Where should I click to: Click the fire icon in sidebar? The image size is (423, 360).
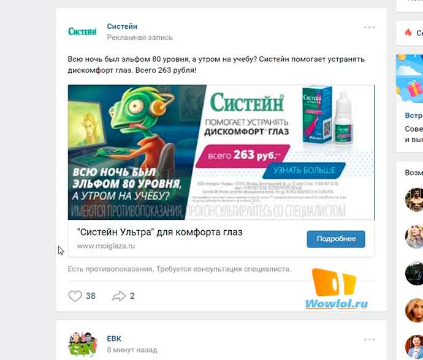tap(408, 32)
